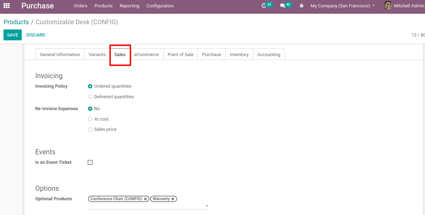Viewport: 425px width, 215px height.
Task: Click the Re-Invoice Expenses field label
Action: pos(57,109)
